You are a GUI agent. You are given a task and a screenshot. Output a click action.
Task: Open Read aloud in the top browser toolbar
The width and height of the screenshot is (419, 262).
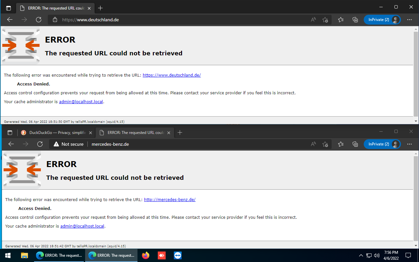(313, 20)
